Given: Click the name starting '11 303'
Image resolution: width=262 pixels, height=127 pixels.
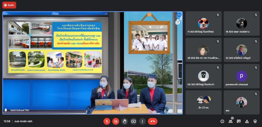Looking at the screenshot, I should (x=201, y=32).
